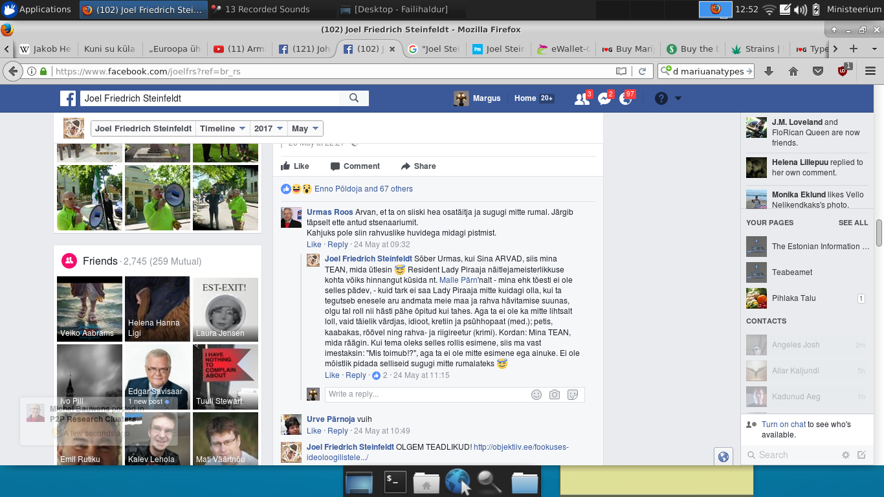Open Pocket icon in Firefox toolbar
884x497 pixels.
[818, 71]
